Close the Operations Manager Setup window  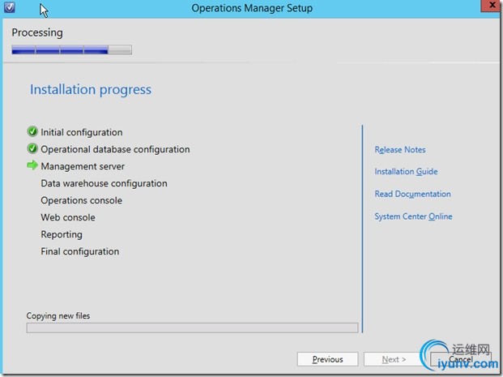tap(491, 6)
